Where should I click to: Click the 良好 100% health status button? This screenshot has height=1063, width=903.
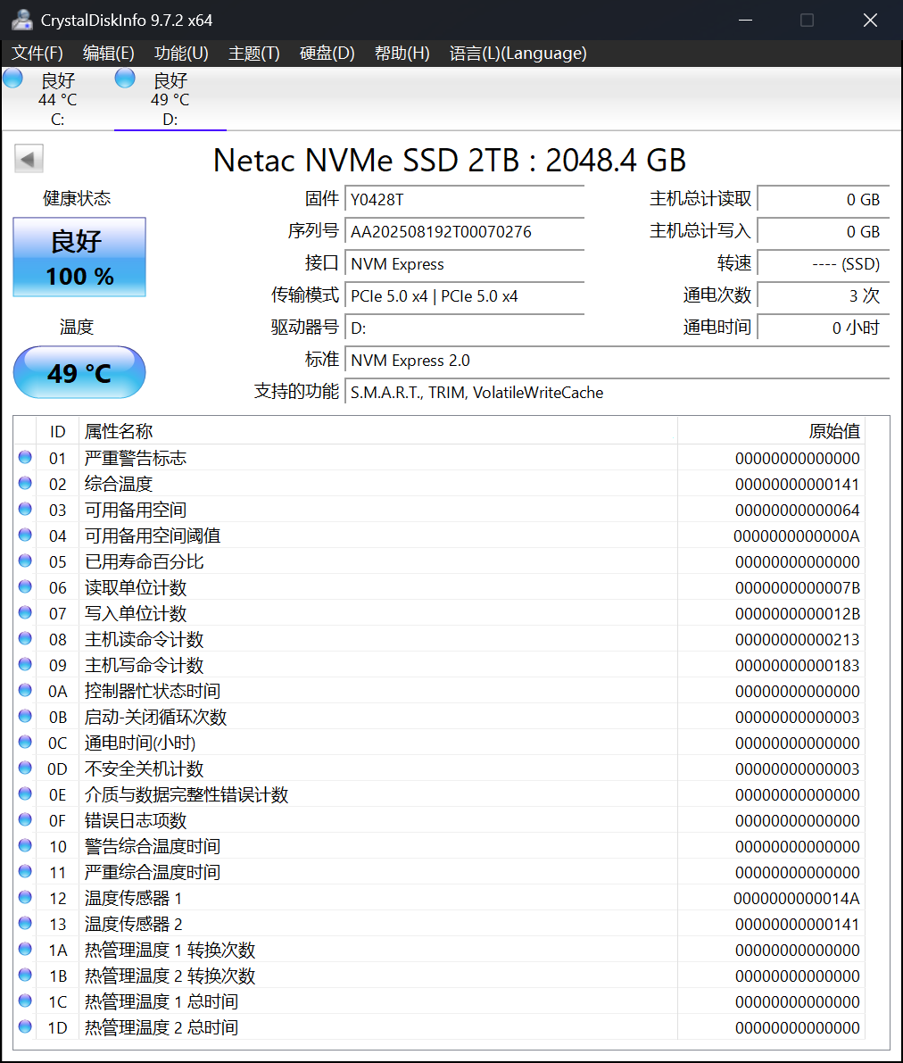(79, 257)
